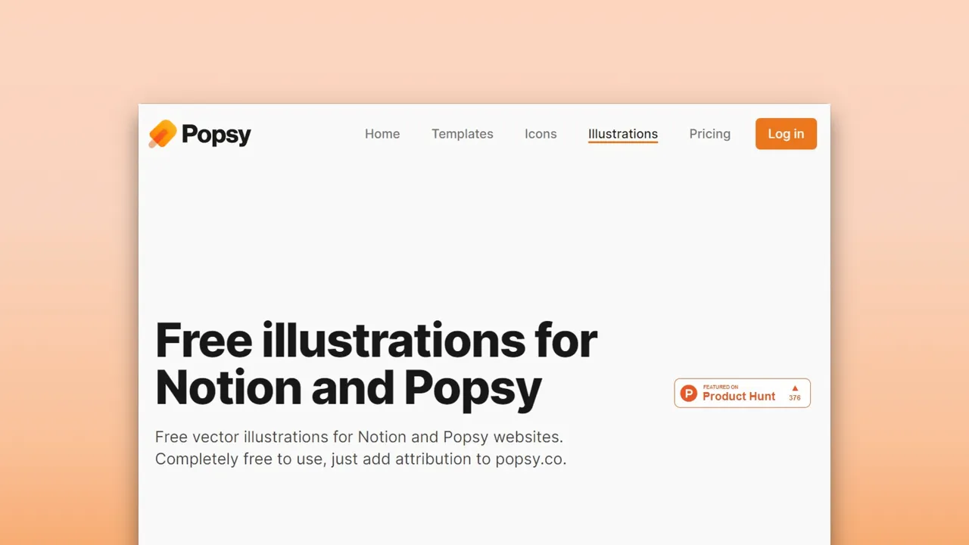Open the Home nav item
969x545 pixels.
click(x=382, y=134)
